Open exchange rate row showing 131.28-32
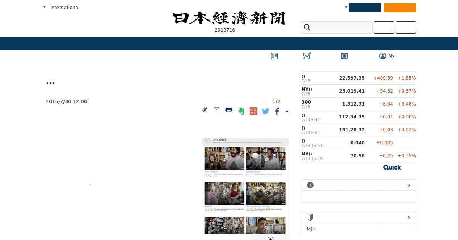The image size is (458, 240). pyautogui.click(x=359, y=130)
